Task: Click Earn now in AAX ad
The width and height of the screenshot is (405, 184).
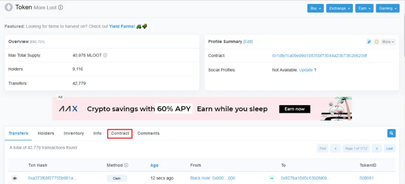Action: tap(295, 109)
